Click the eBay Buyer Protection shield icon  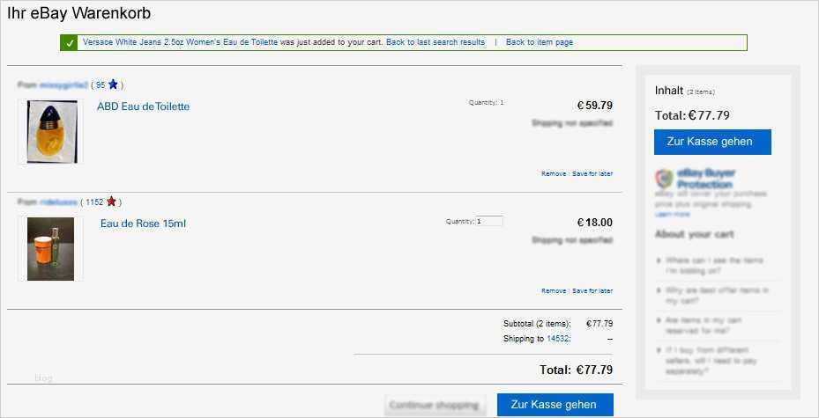pos(664,179)
